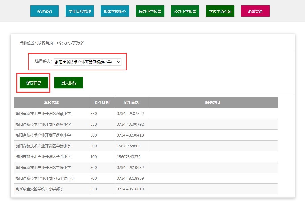Click phone number 15873454805
Viewport: 305px width, 201px height.
pyautogui.click(x=129, y=146)
